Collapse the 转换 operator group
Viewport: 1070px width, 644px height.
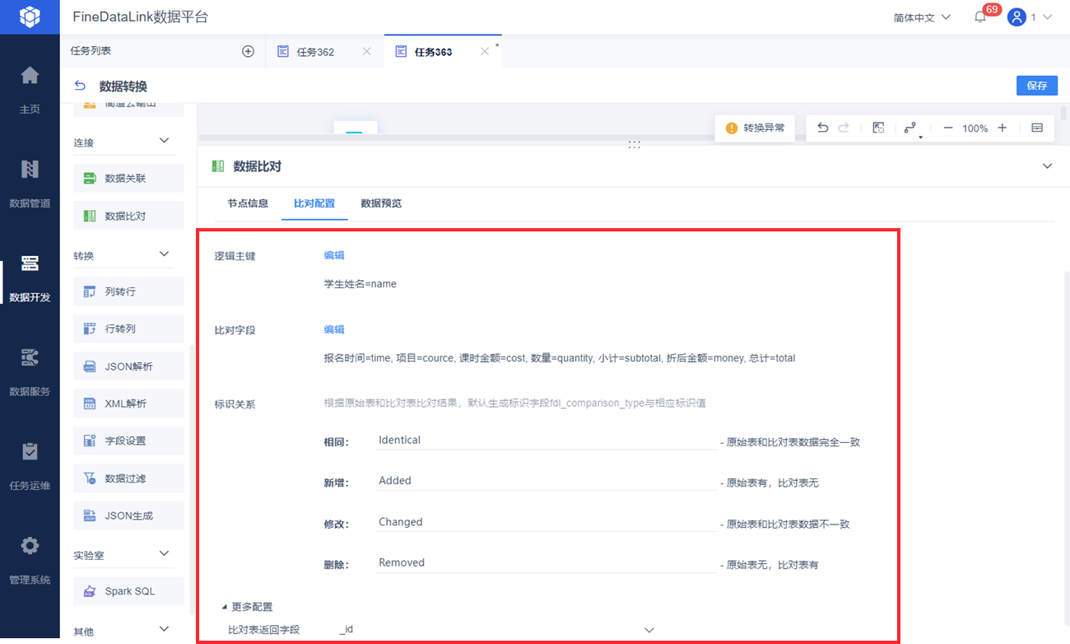pyautogui.click(x=164, y=254)
